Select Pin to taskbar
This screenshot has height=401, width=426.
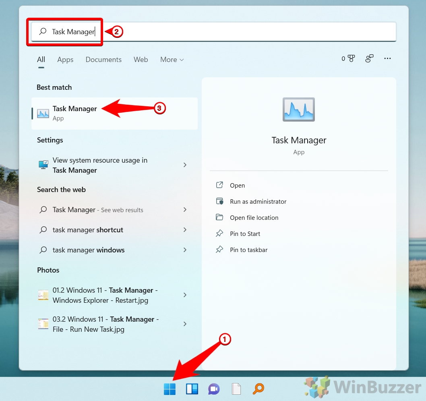(248, 250)
